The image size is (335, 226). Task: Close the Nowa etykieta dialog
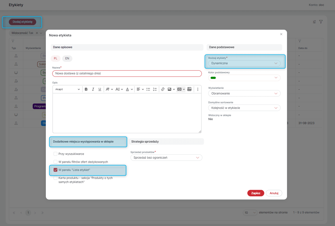(281, 34)
